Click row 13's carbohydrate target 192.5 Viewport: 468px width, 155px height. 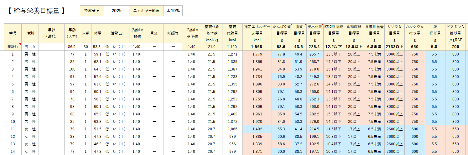[x=315, y=144]
